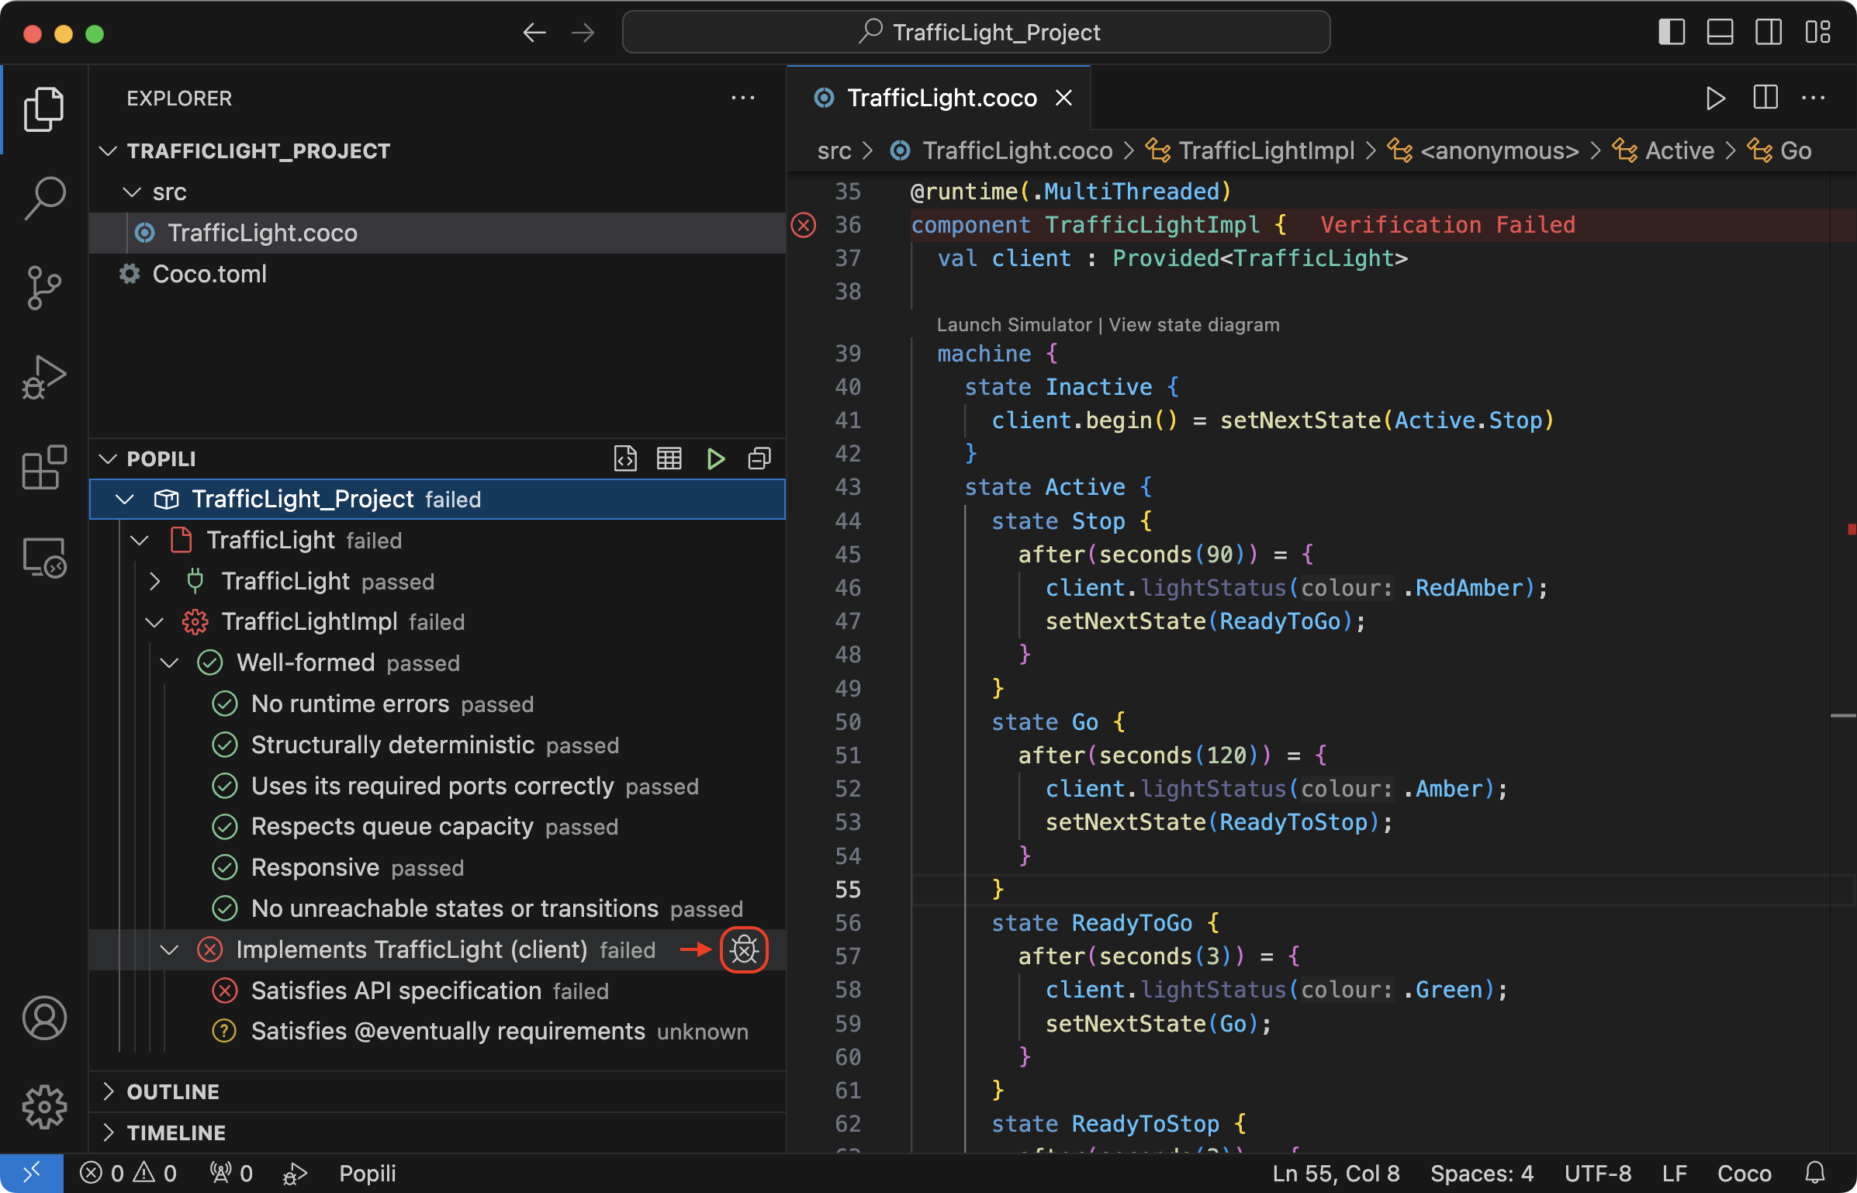This screenshot has height=1193, width=1857.
Task: Expand the TrafficLight passed port node
Action: pyautogui.click(x=154, y=582)
